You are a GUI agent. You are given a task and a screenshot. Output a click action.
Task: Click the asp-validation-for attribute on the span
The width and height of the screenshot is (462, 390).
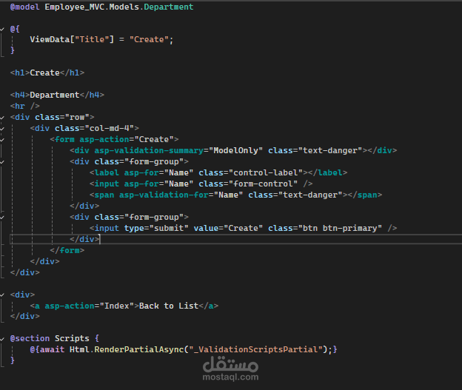[164, 195]
